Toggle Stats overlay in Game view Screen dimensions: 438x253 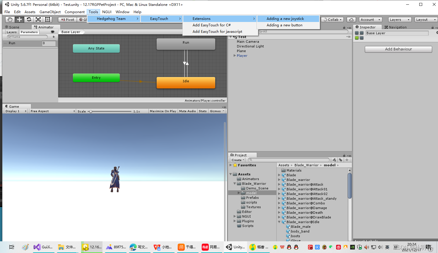click(203, 111)
